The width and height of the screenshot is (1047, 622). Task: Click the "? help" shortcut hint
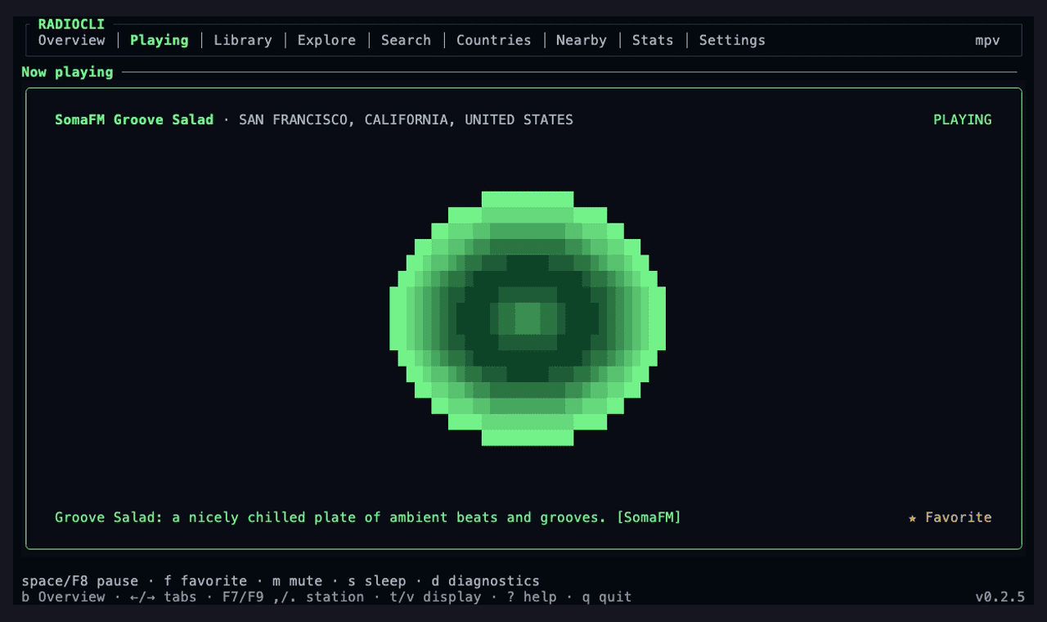point(532,597)
